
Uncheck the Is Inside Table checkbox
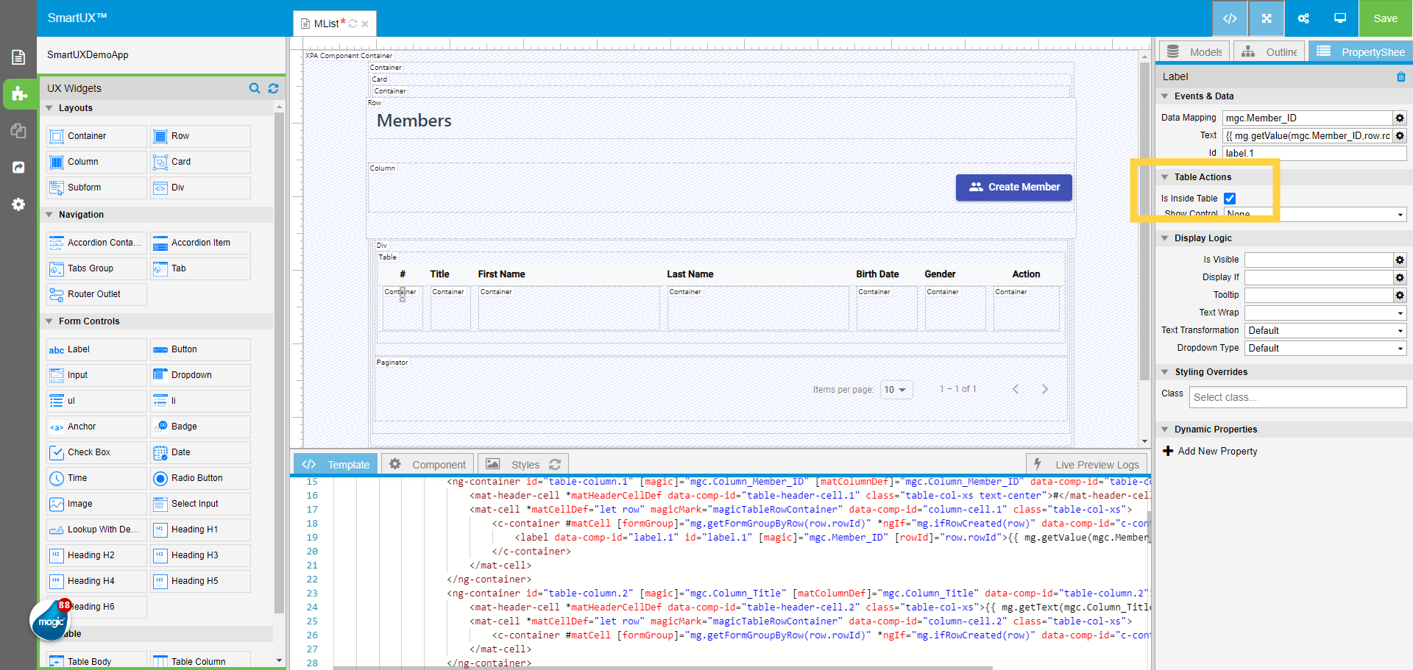point(1230,198)
